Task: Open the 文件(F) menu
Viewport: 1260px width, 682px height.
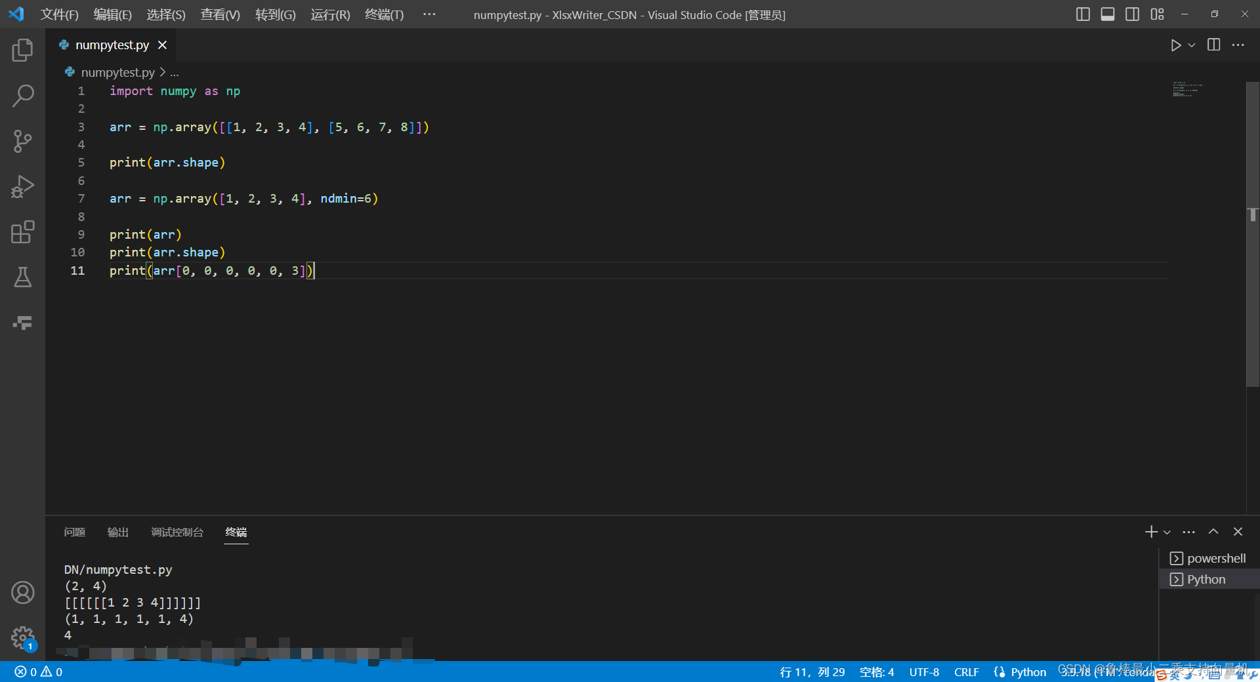Action: point(60,14)
